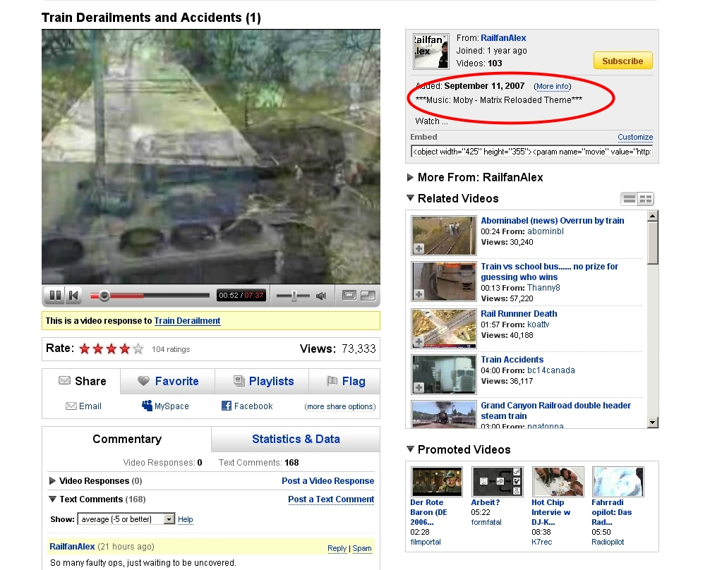
Task: Switch player to small-size view icon
Action: pyautogui.click(x=349, y=296)
